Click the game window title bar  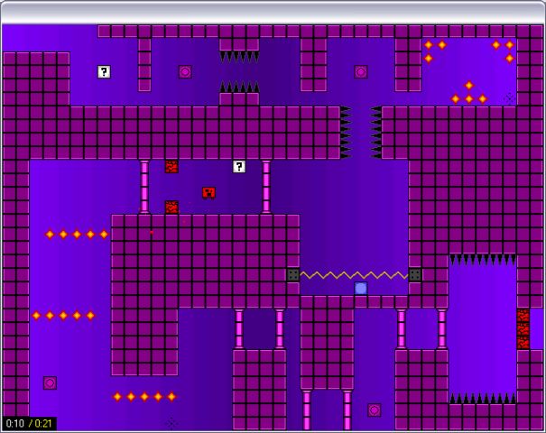[273, 13]
